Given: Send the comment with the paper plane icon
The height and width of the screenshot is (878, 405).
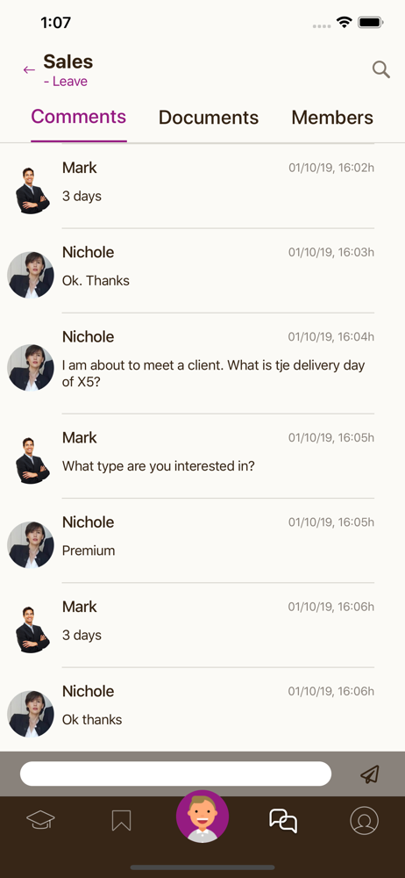Looking at the screenshot, I should pyautogui.click(x=370, y=774).
